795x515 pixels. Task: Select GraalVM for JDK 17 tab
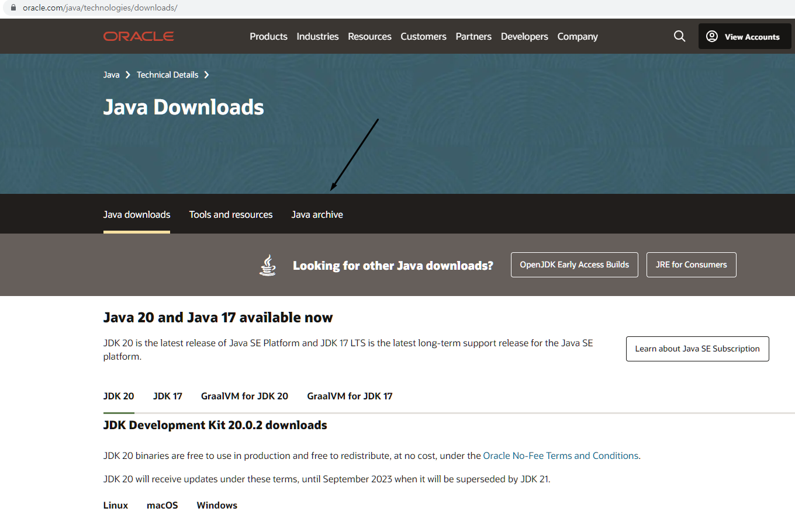point(350,396)
